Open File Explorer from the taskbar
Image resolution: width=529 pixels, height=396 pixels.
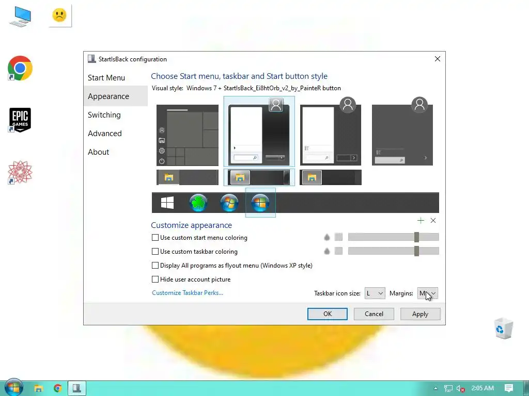[x=38, y=388]
